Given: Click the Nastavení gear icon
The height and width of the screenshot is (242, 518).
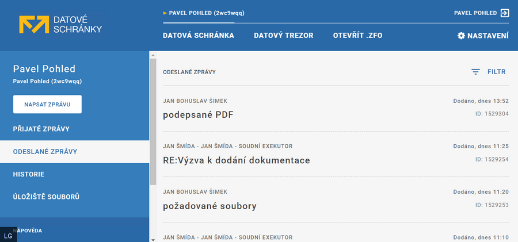Looking at the screenshot, I should click(461, 36).
